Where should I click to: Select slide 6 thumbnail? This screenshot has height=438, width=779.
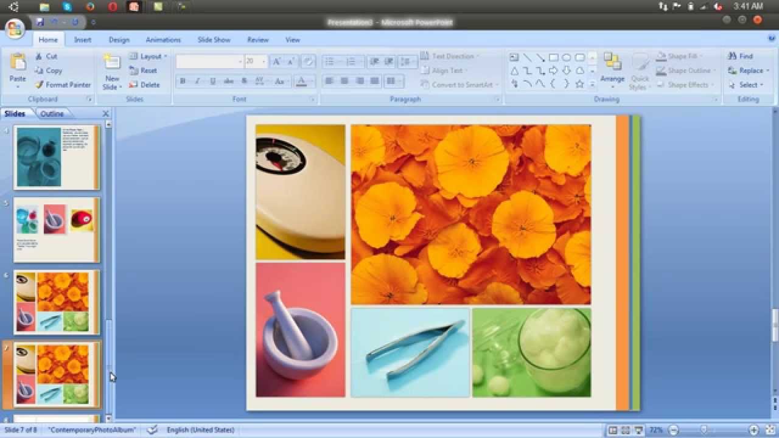(x=57, y=302)
